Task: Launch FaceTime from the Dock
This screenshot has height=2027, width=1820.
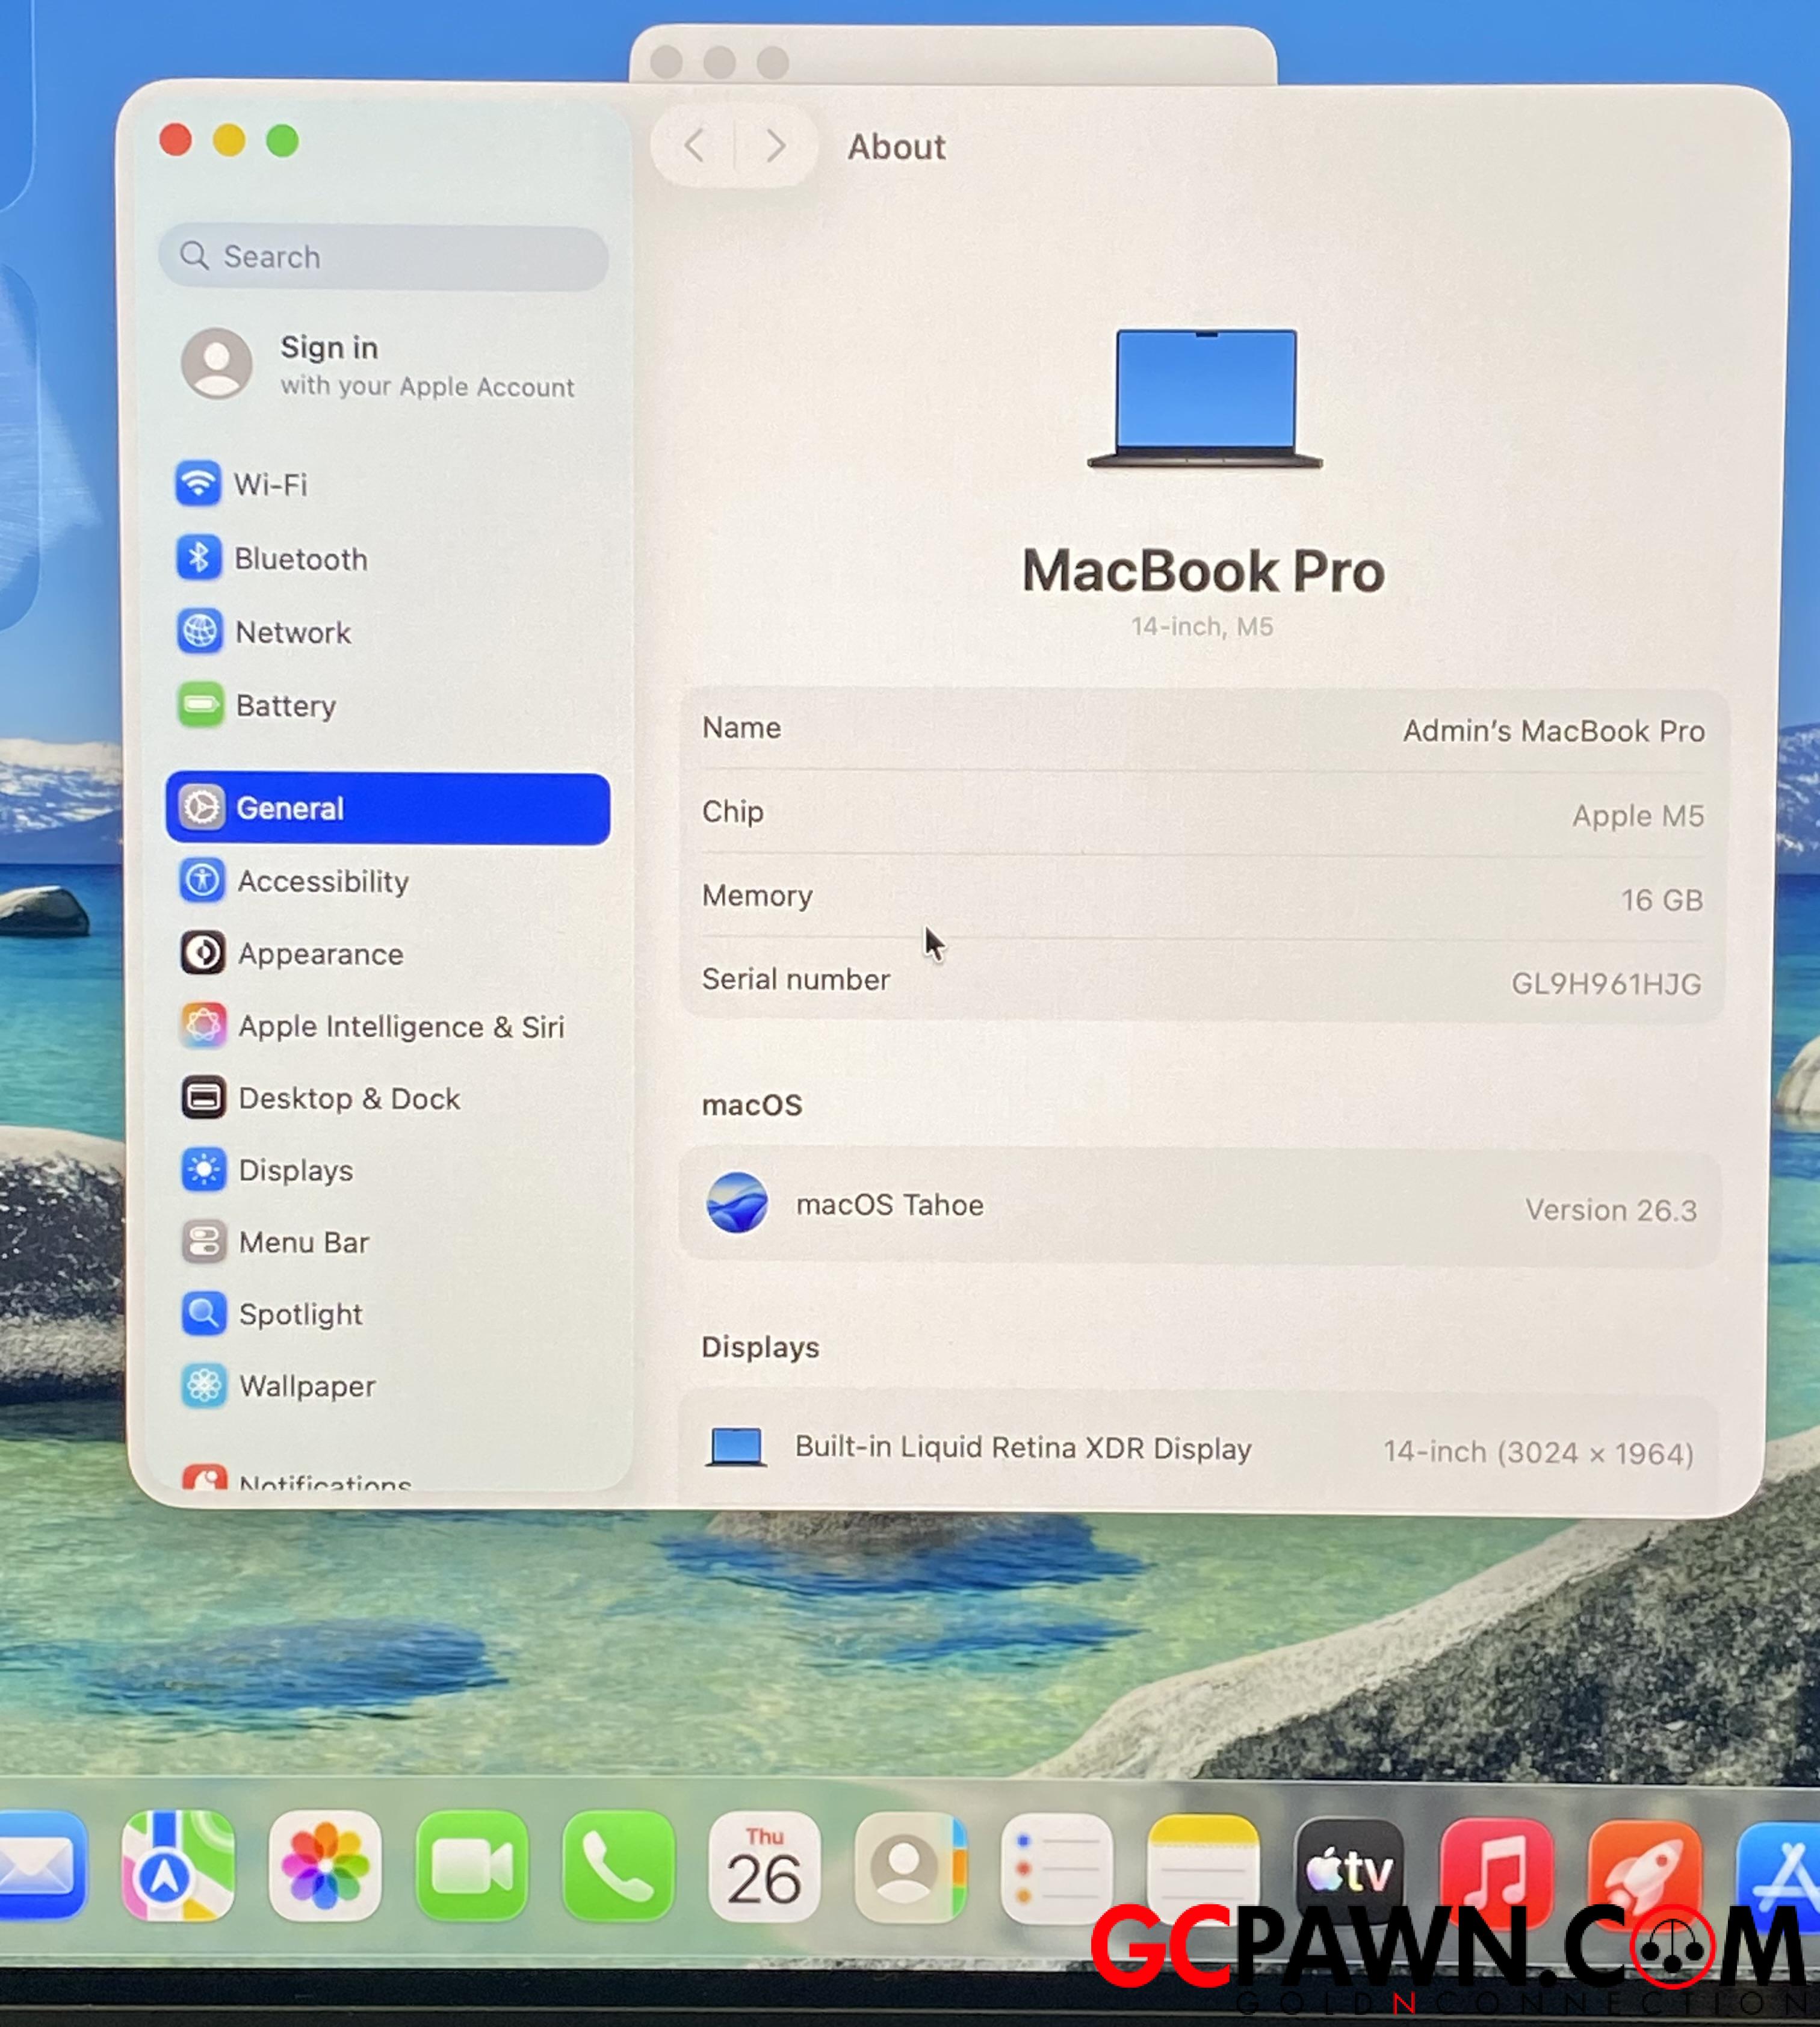Action: (x=472, y=1866)
